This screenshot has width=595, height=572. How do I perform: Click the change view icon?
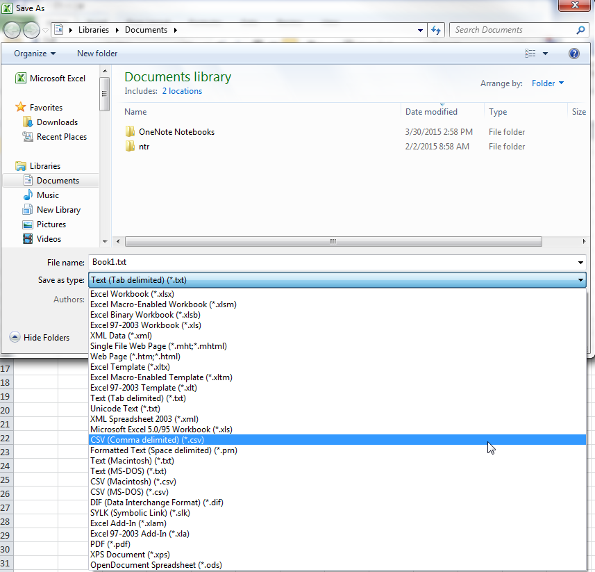tap(530, 54)
